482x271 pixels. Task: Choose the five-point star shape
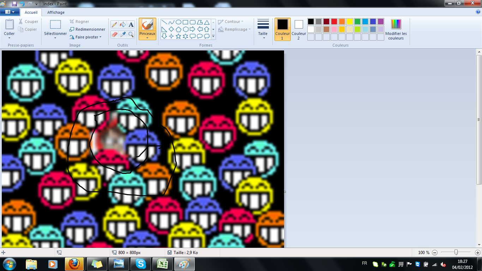[x=178, y=36]
